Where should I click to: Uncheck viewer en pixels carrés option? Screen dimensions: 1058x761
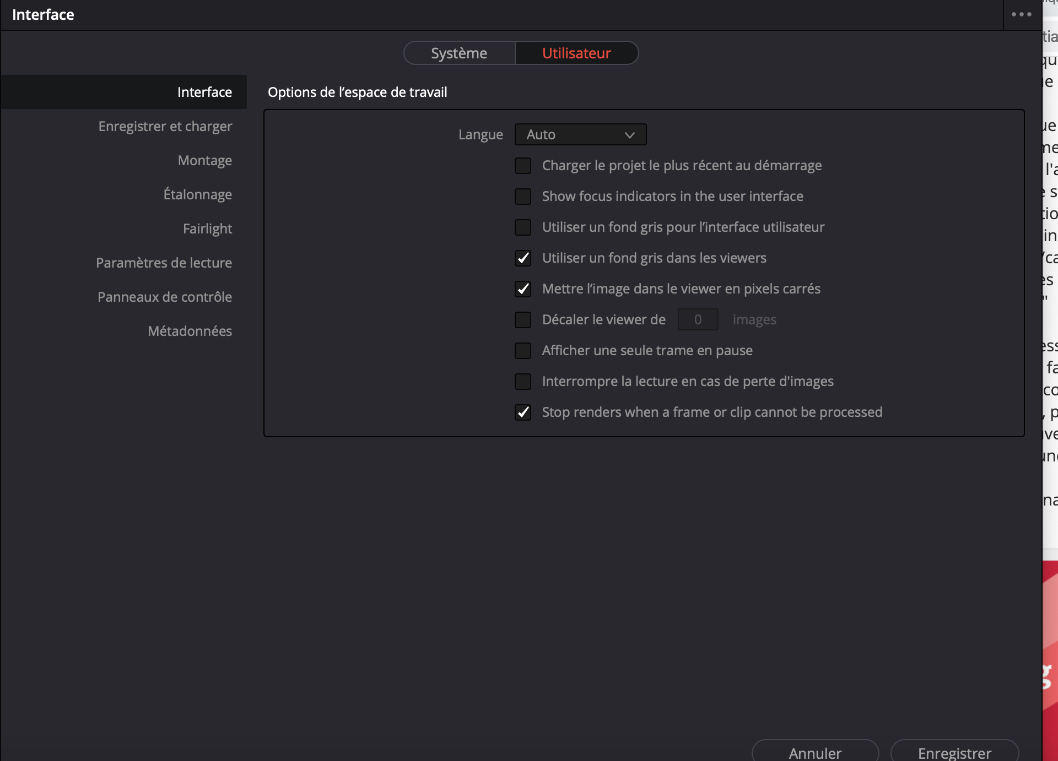tap(523, 289)
